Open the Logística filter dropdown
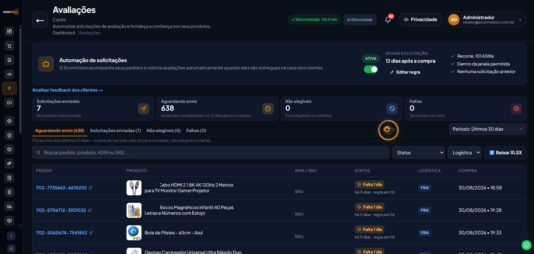This screenshot has height=254, width=534. (x=464, y=153)
